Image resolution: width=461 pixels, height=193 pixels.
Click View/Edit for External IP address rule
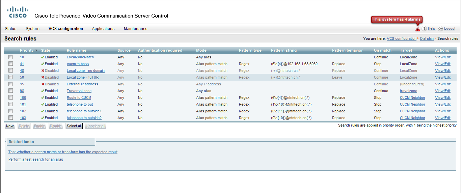(x=443, y=84)
